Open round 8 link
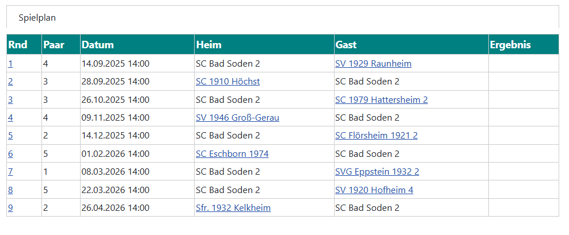Screen dimensions: 569x235 [x=10, y=190]
